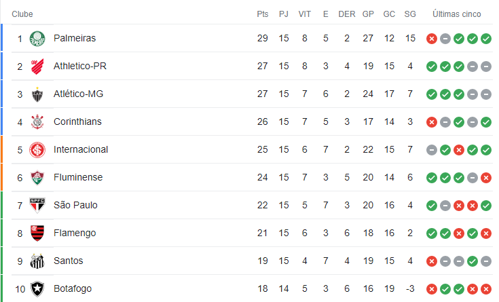Click the Palmeiras club crest
Image resolution: width=499 pixels, height=302 pixels.
(37, 39)
